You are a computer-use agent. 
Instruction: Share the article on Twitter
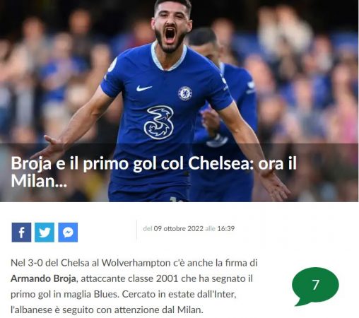(45, 232)
